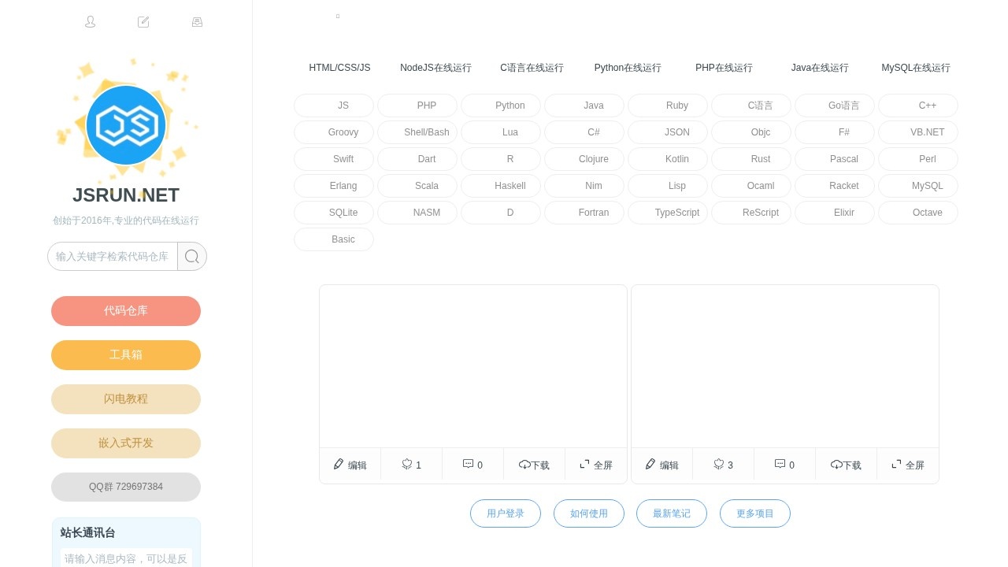1008x567 pixels.
Task: Expand second project card to fullscreen
Action: coord(897,465)
